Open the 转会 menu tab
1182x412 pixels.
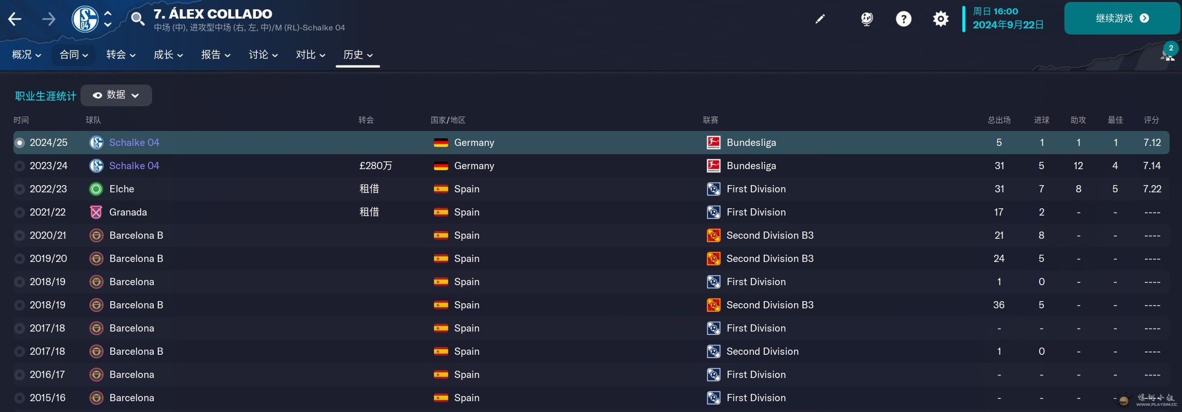coord(121,55)
